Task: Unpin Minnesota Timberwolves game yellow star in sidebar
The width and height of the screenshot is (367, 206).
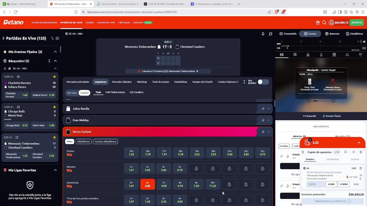Action: pyautogui.click(x=54, y=137)
